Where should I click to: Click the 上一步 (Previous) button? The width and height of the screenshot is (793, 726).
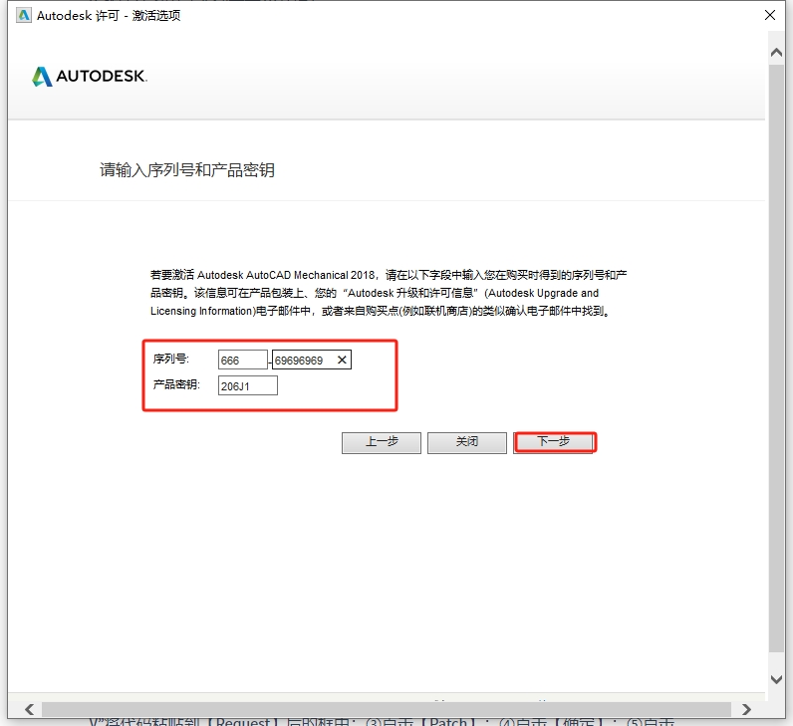382,442
